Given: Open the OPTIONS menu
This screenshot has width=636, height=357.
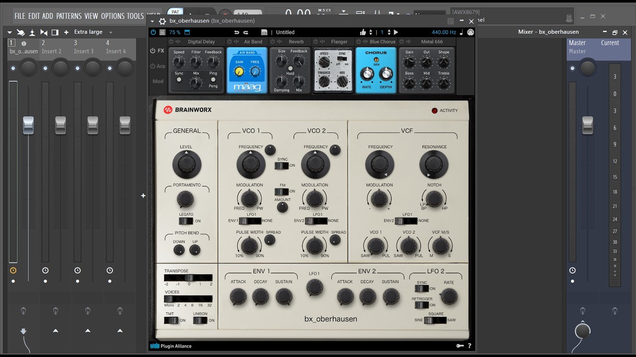Looking at the screenshot, I should pos(112,16).
